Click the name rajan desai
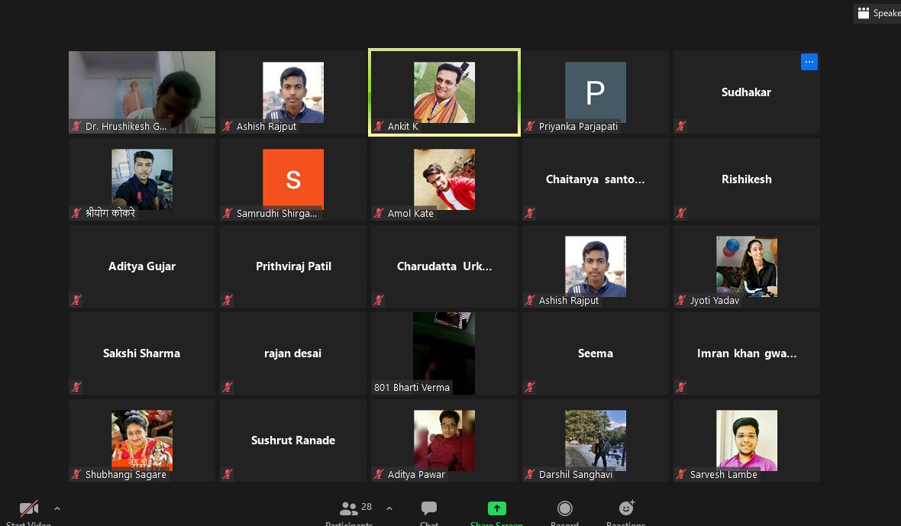The image size is (901, 526). pos(292,353)
